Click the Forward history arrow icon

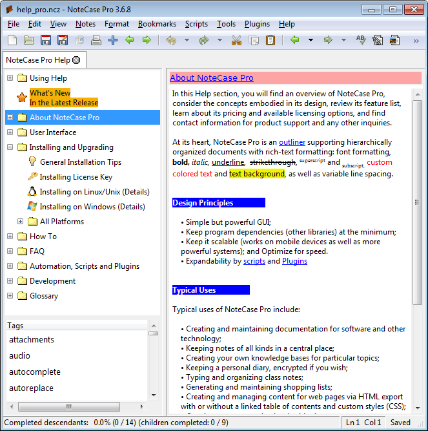click(328, 40)
